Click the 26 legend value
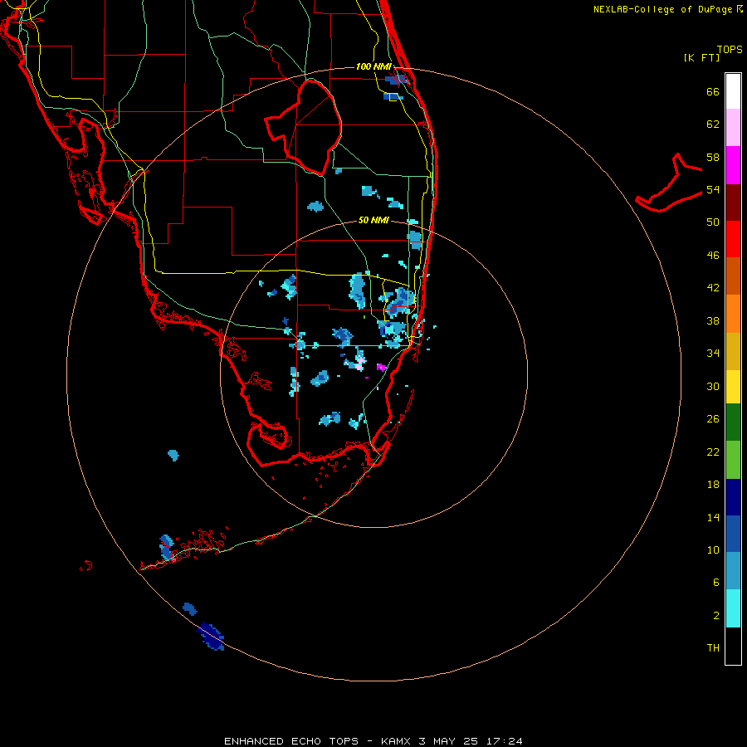This screenshot has width=747, height=747. [713, 419]
